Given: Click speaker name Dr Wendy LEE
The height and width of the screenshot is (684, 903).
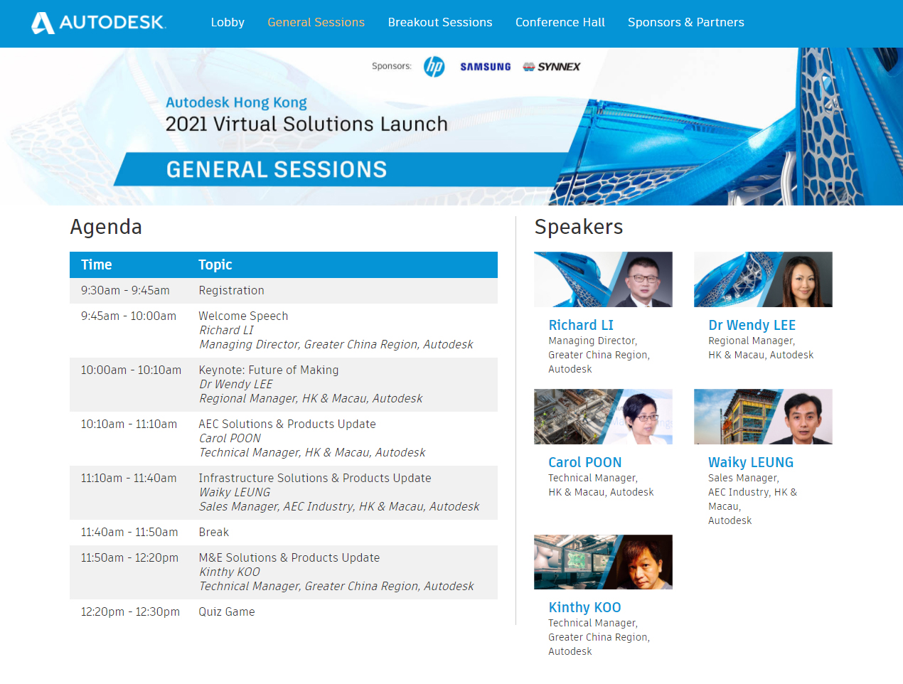Looking at the screenshot, I should coord(752,325).
